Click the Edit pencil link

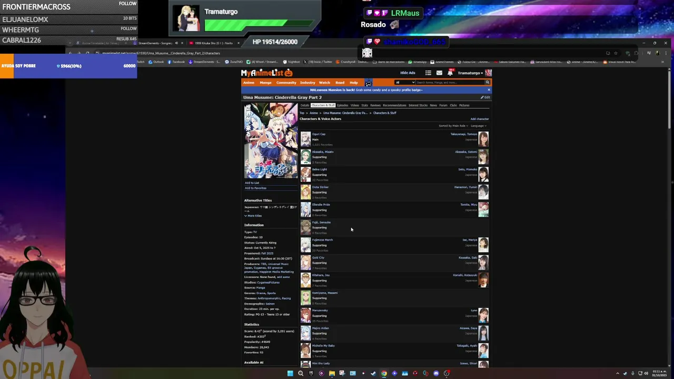pos(485,97)
